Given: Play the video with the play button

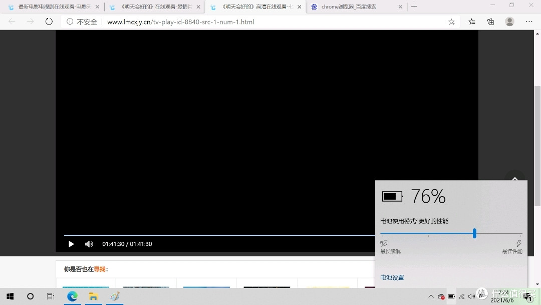Looking at the screenshot, I should click(x=71, y=244).
